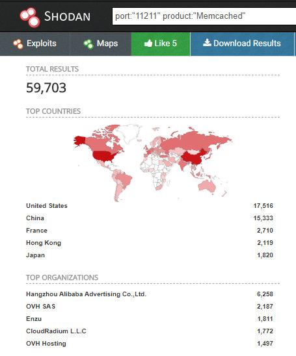Click the 2,710 count value
This screenshot has height=356, width=296.
coord(265,231)
